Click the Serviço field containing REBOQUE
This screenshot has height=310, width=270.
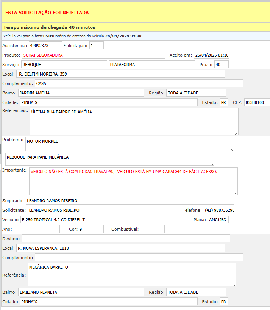(64, 65)
